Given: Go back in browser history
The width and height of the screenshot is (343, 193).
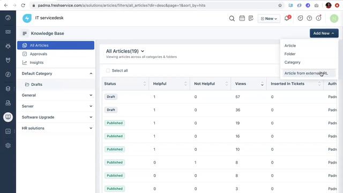Looking at the screenshot, I should (x=6, y=5).
